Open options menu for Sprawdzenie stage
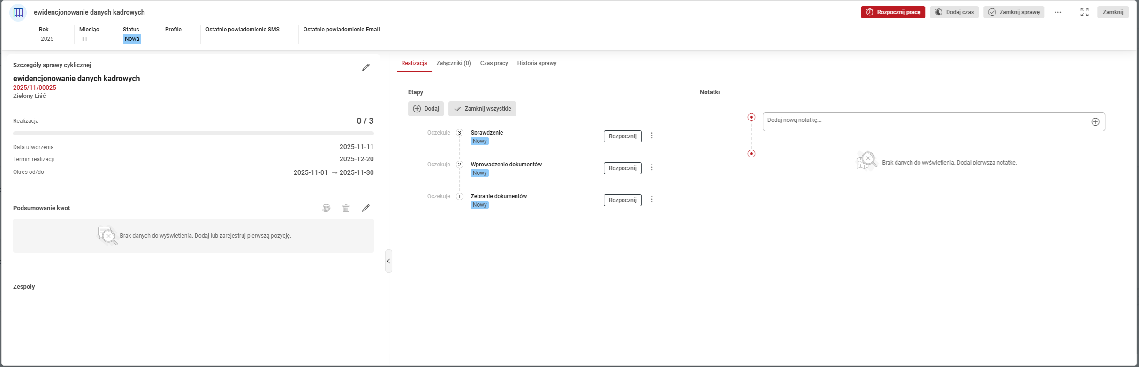1139x367 pixels. [x=652, y=136]
